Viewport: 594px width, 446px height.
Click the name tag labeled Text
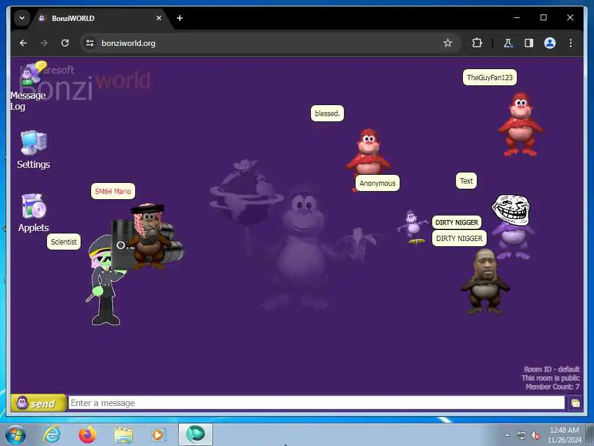466,181
